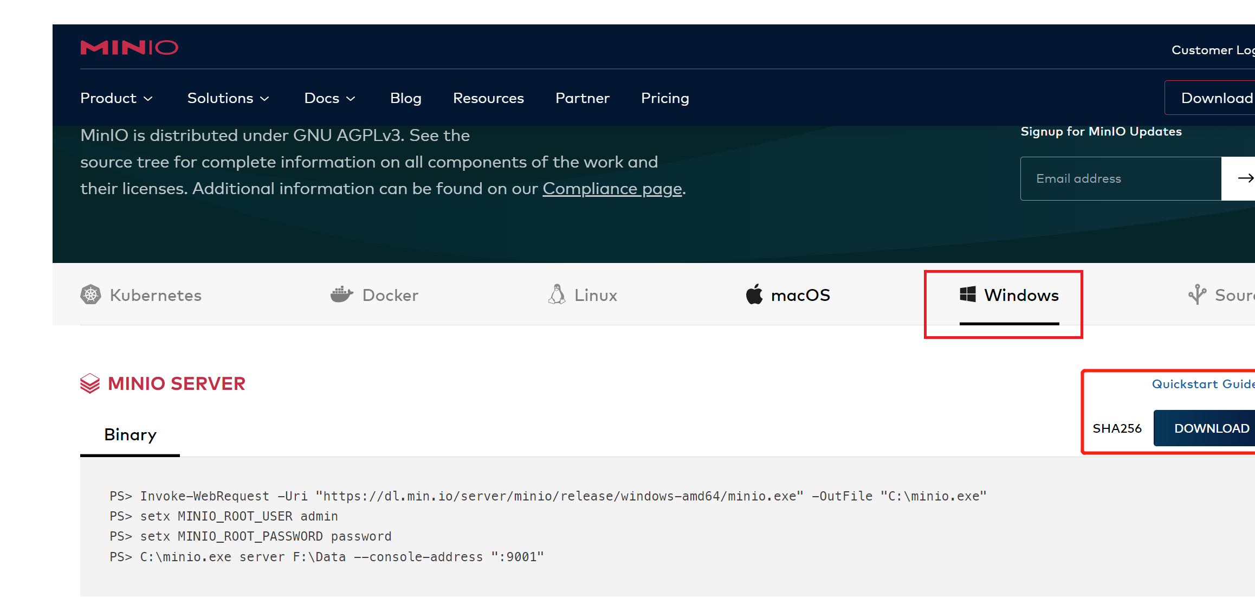The image size is (1255, 597).
Task: Click the Windows logo icon
Action: click(967, 294)
